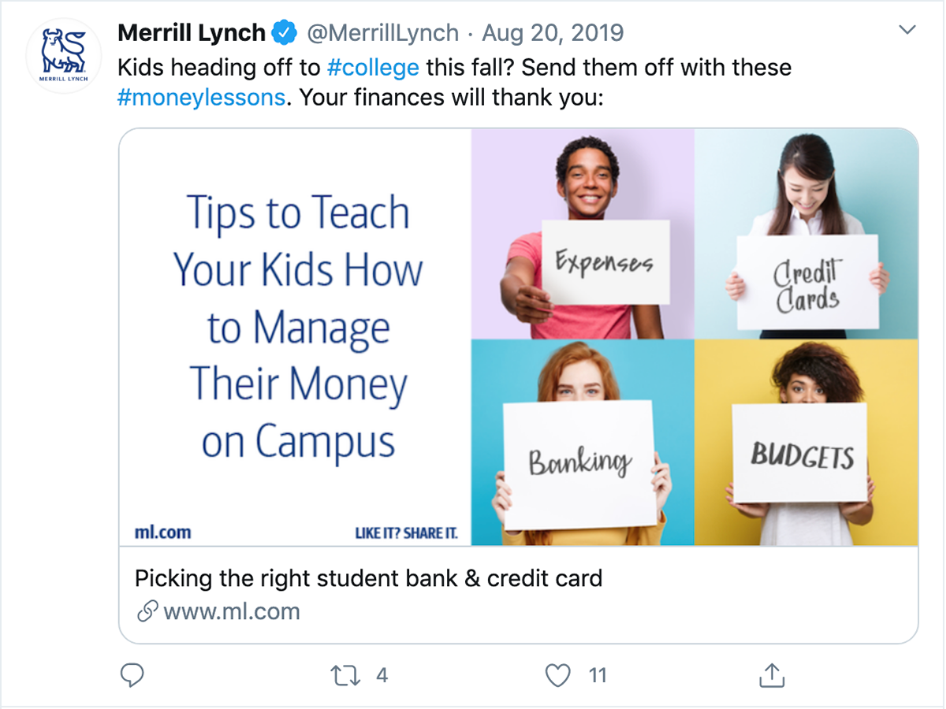Expand the tweet options chevron menu
The height and width of the screenshot is (709, 946).
pyautogui.click(x=907, y=31)
